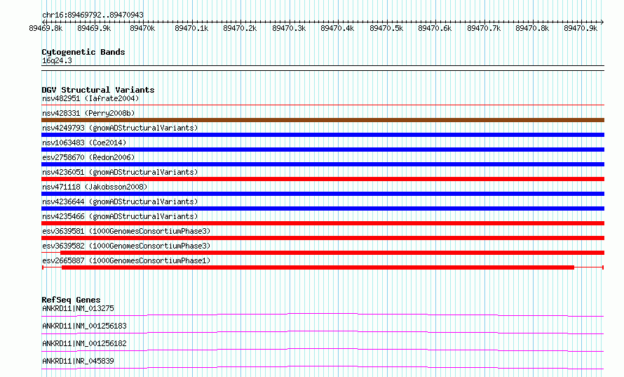Open the esv3639581 1000Genomes variant label
The height and width of the screenshot is (377, 624).
[x=126, y=231]
